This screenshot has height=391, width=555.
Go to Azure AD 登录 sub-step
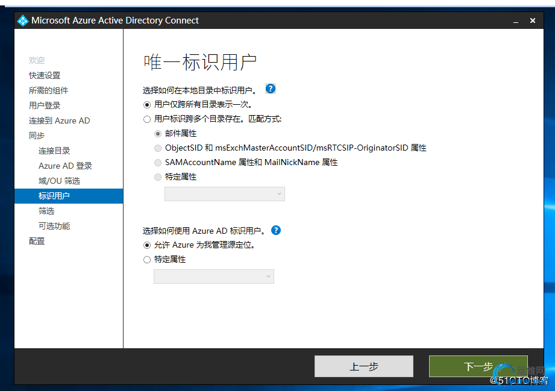tap(65, 166)
